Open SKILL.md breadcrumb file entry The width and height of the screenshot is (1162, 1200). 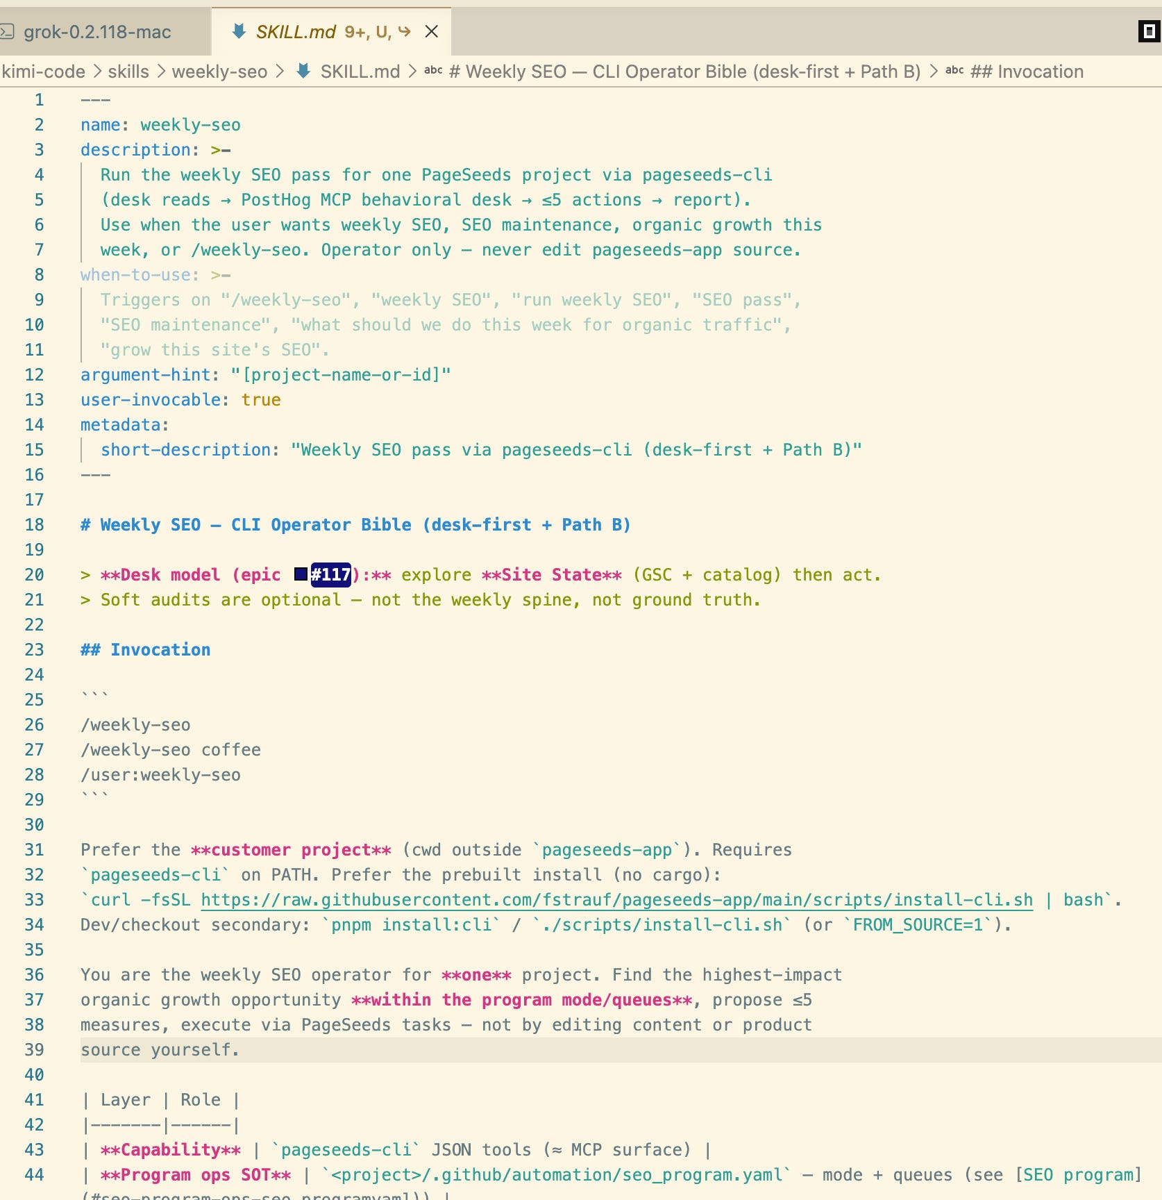click(x=360, y=72)
